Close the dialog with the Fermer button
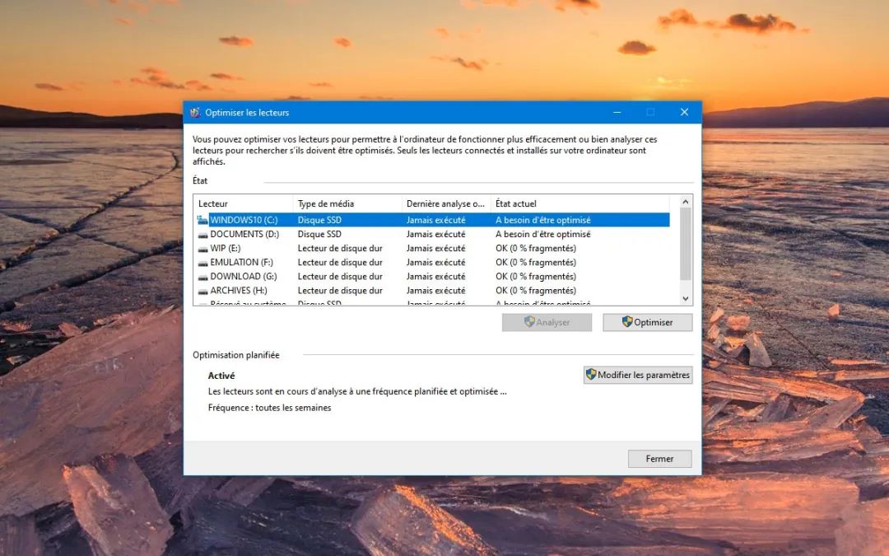The image size is (889, 556). pos(659,459)
